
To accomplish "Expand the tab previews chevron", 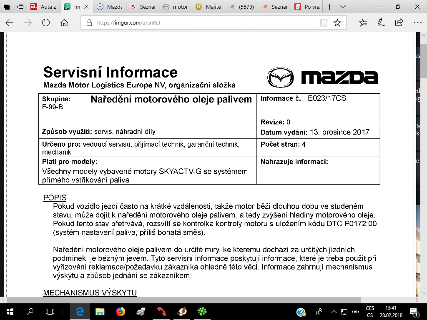I will 343,7.
